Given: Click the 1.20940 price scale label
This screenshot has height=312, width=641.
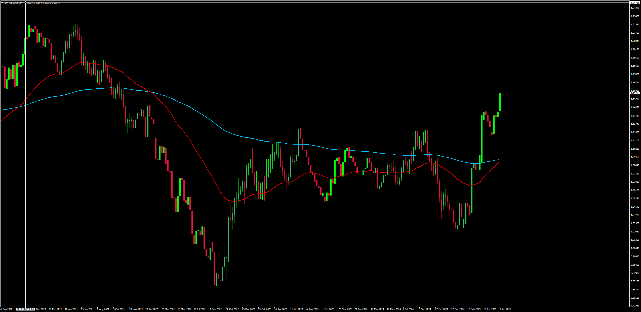Looking at the screenshot, I should [635, 41].
